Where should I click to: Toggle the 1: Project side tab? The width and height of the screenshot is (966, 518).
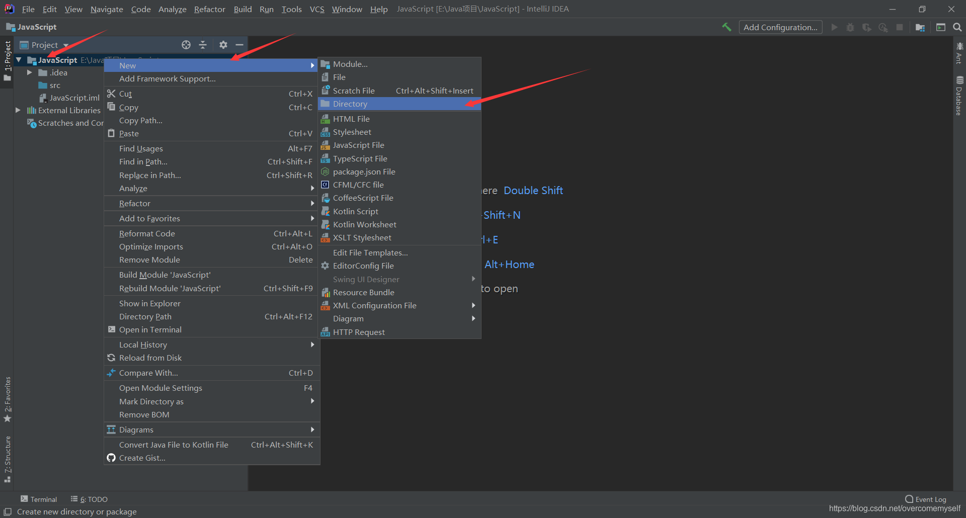point(8,61)
